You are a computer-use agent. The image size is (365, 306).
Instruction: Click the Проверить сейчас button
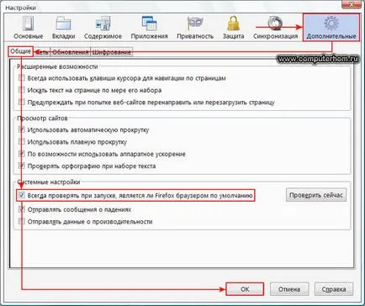click(x=316, y=195)
